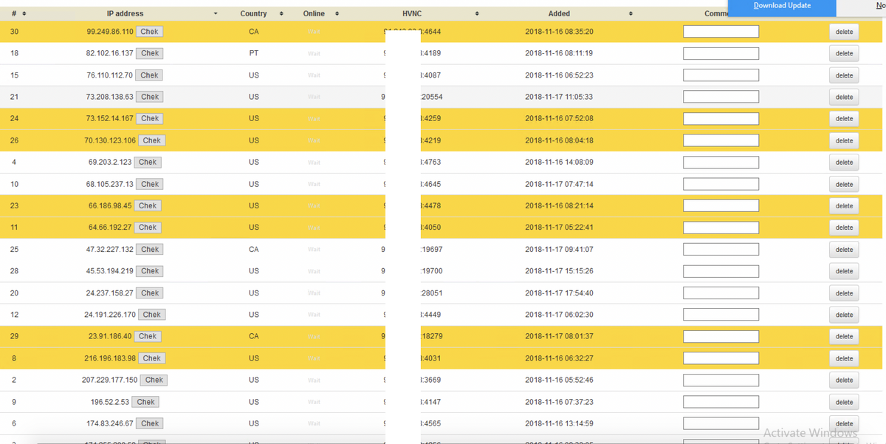Click the HVNC column header label
886x444 pixels.
click(412, 14)
